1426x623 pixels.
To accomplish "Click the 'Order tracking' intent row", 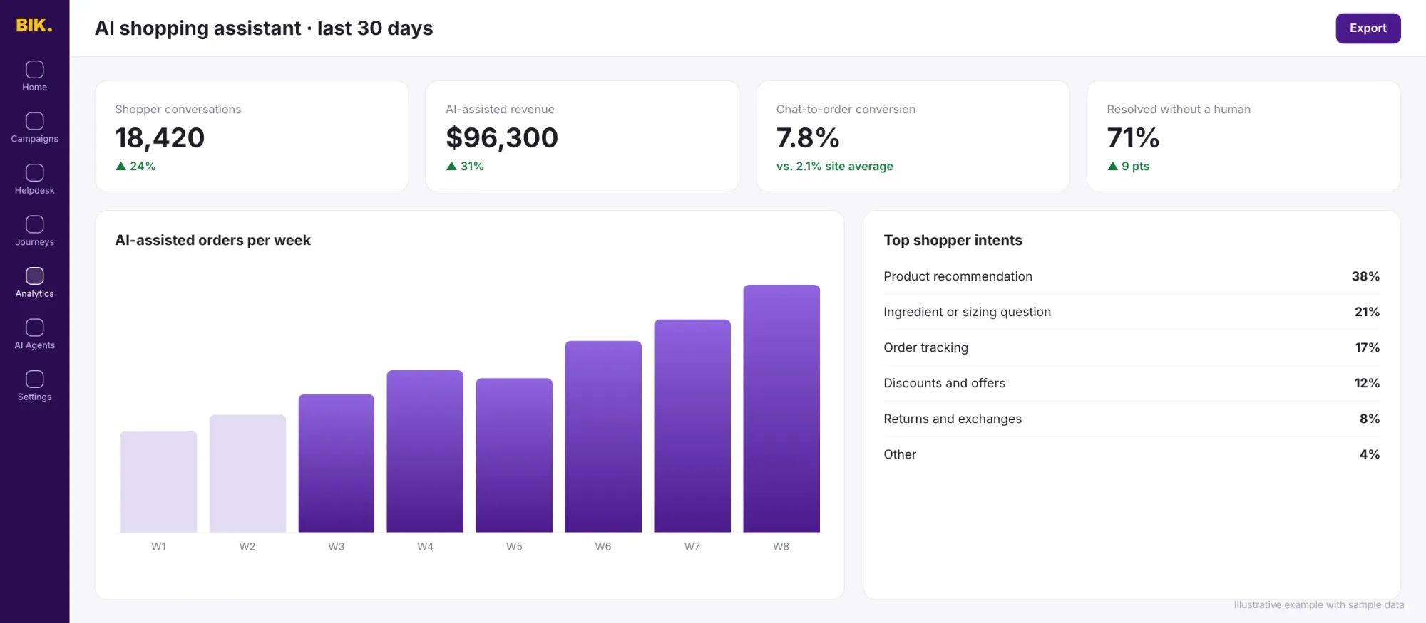I will pos(1132,347).
